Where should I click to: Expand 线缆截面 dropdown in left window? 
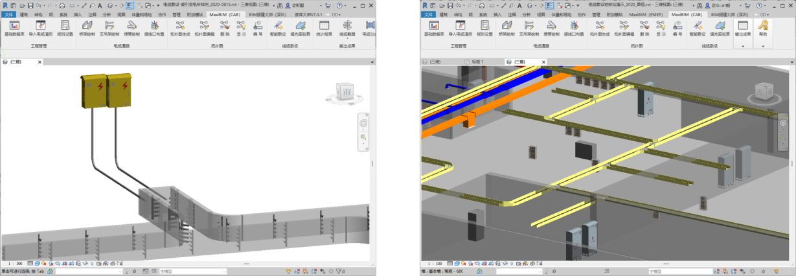point(347,38)
